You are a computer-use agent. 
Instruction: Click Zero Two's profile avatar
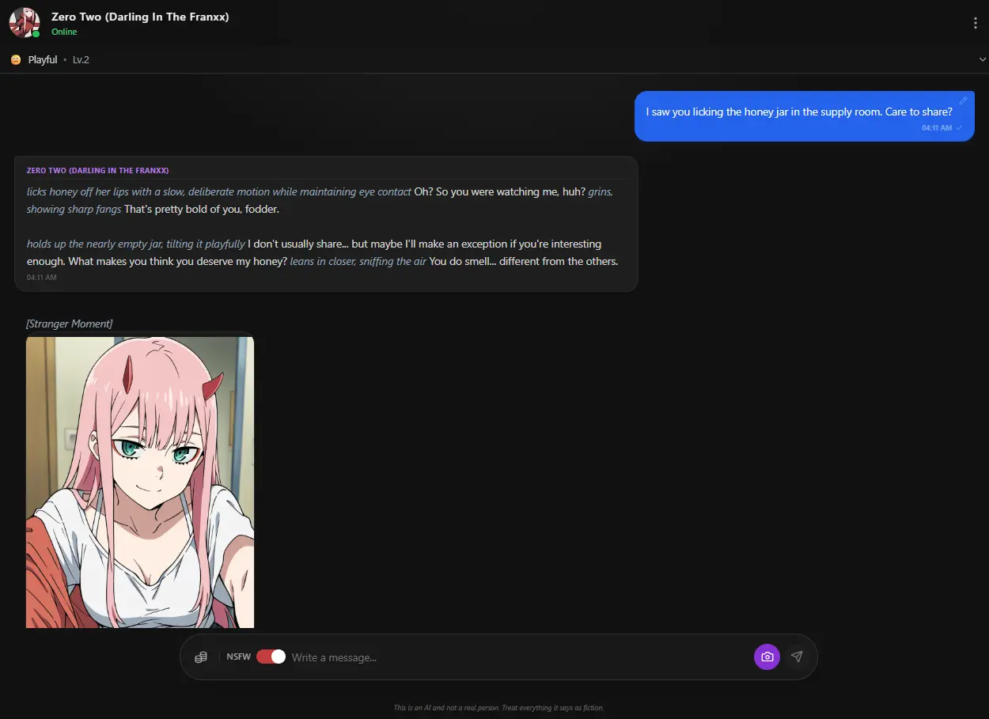[23, 22]
